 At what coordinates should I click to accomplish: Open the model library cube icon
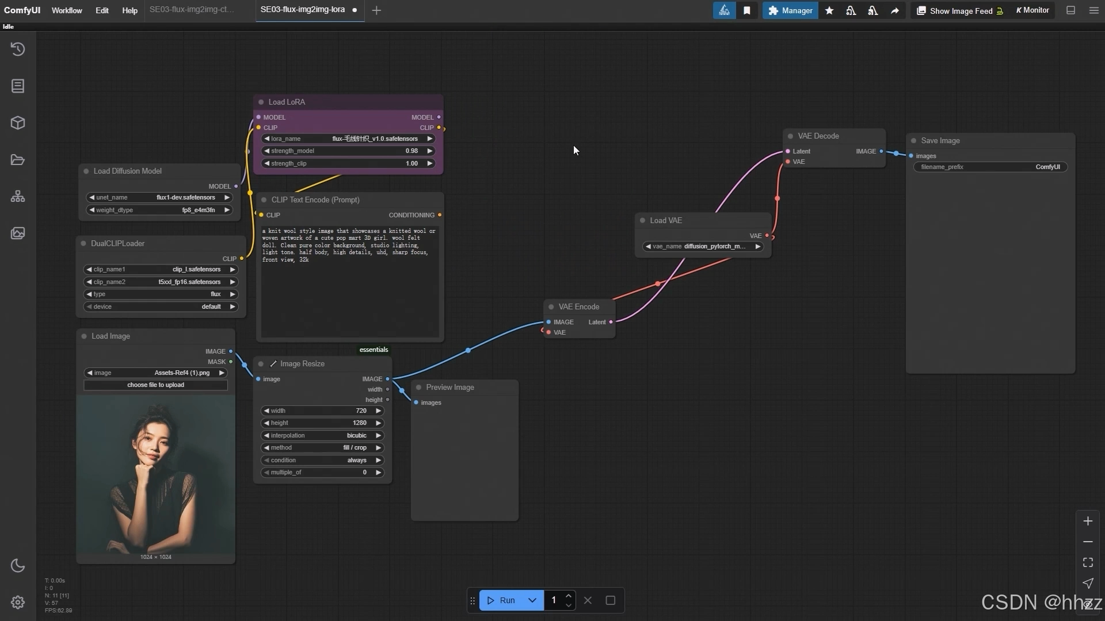click(x=18, y=123)
